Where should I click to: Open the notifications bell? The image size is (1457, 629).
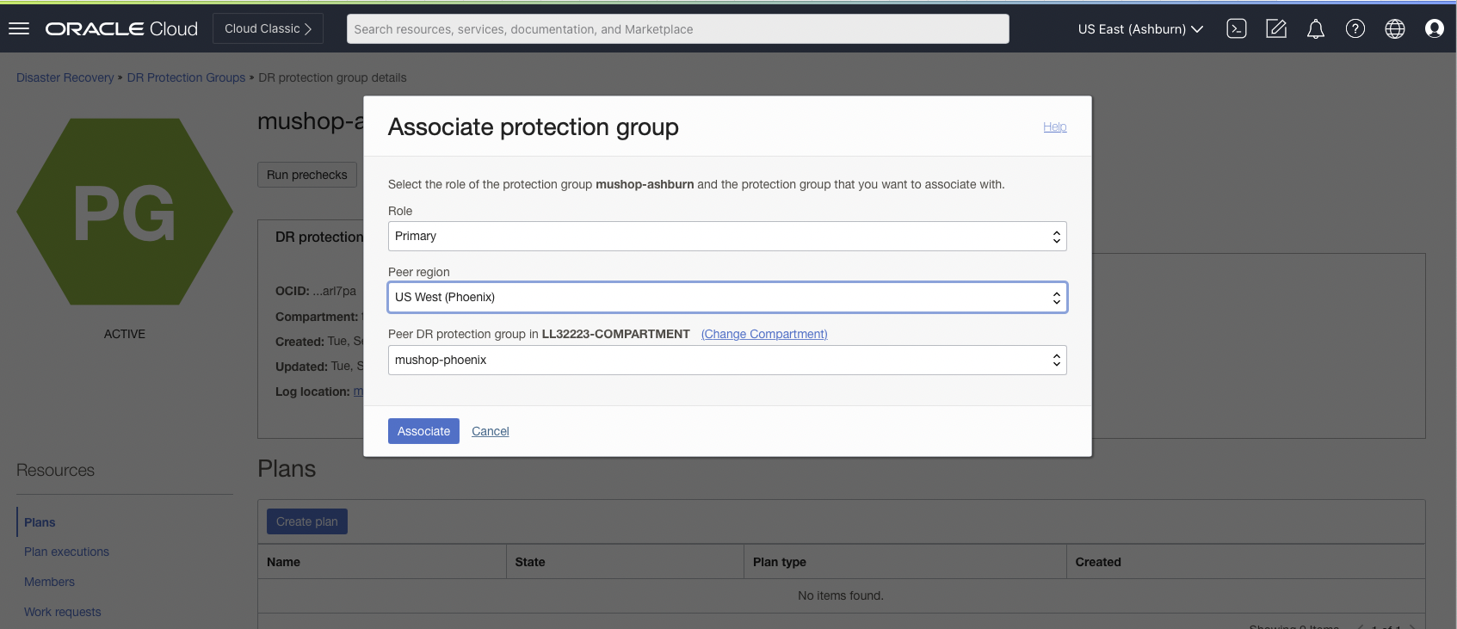tap(1315, 29)
